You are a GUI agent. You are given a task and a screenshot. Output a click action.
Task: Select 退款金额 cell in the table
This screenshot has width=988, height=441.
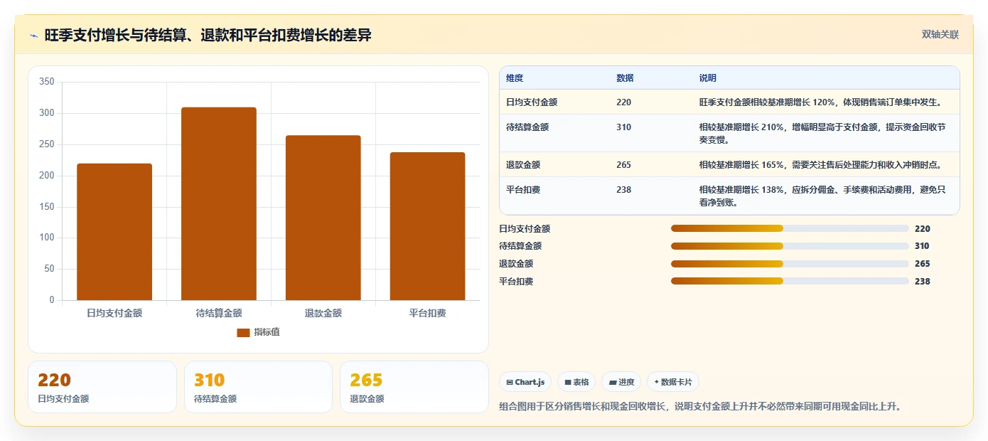coord(523,165)
